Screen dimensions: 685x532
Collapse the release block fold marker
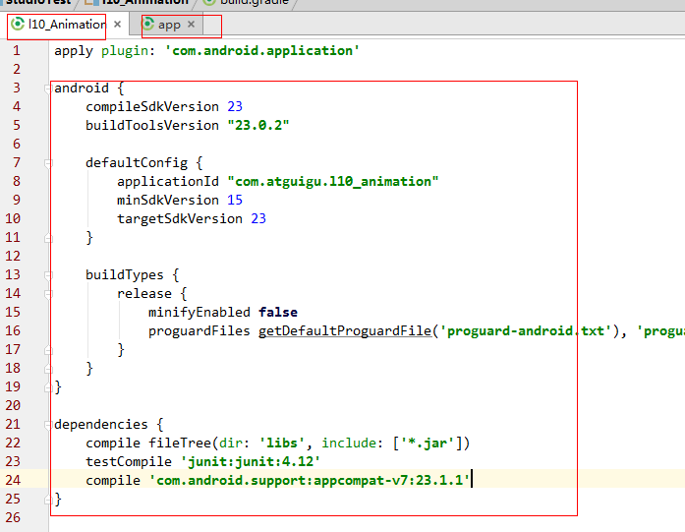47,294
